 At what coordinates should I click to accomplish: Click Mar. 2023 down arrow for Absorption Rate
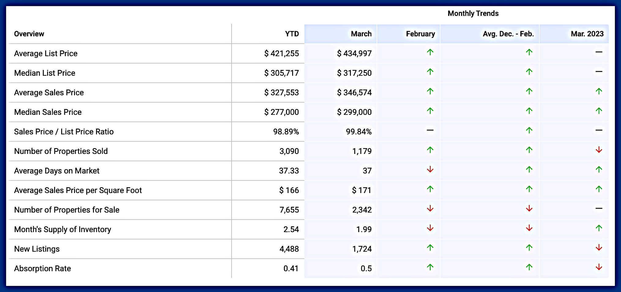(x=599, y=267)
